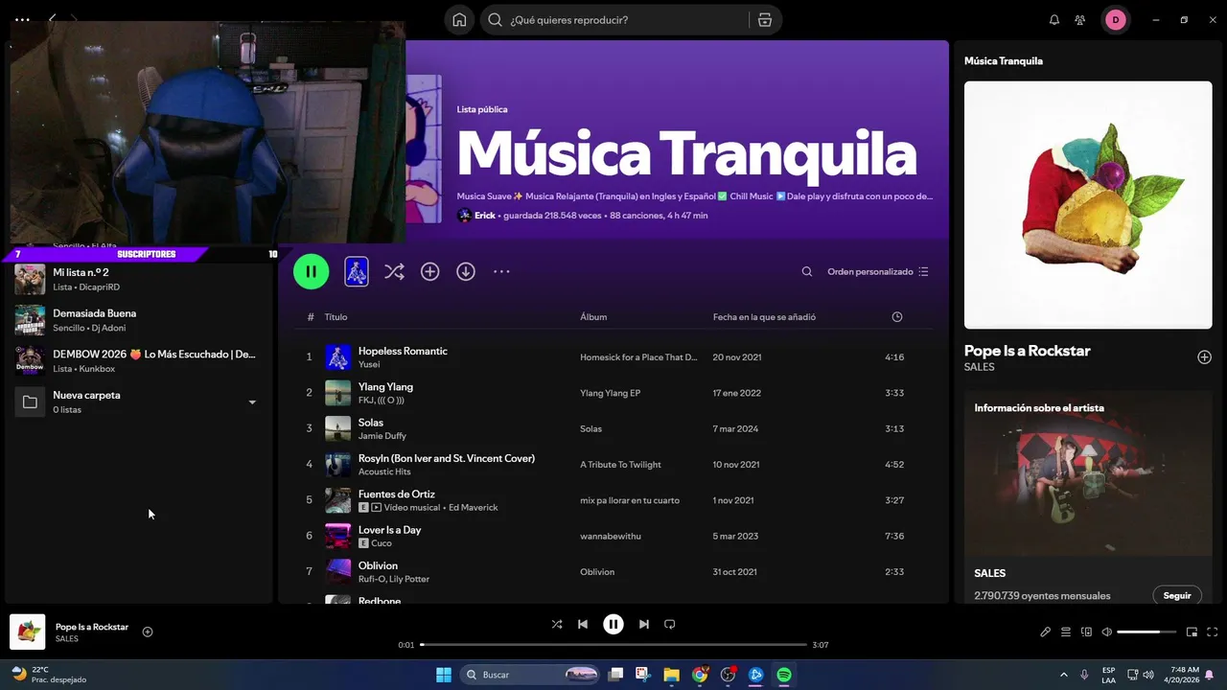Viewport: 1227px width, 690px height.
Task: Select the 'Nueva carpeta' folder icon
Action: click(x=30, y=402)
